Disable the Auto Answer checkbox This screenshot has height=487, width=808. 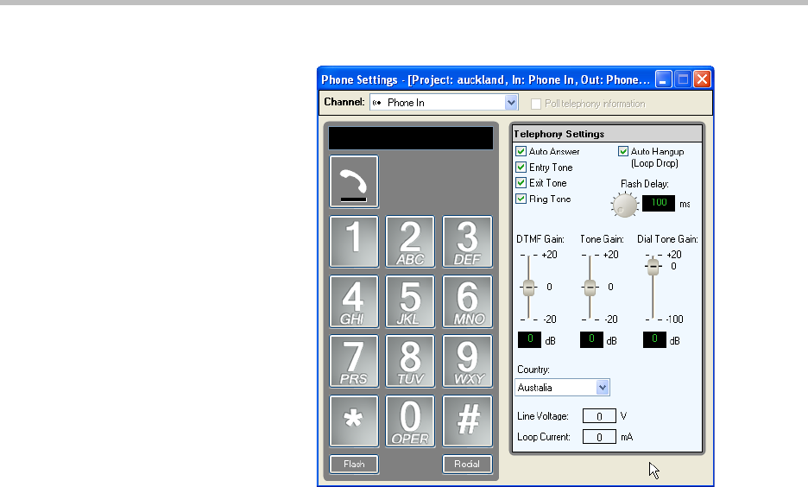tap(521, 152)
